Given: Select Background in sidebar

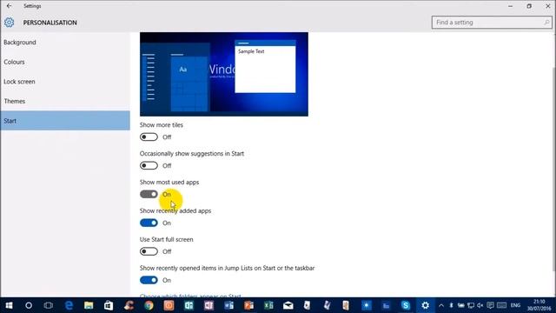Looking at the screenshot, I should pyautogui.click(x=65, y=43).
